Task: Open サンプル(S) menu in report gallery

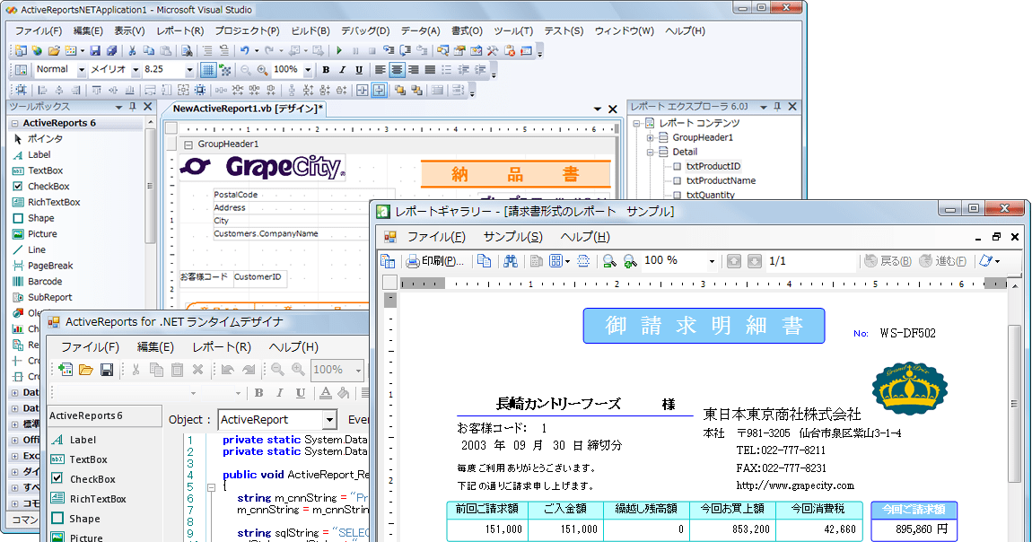Action: 512,237
